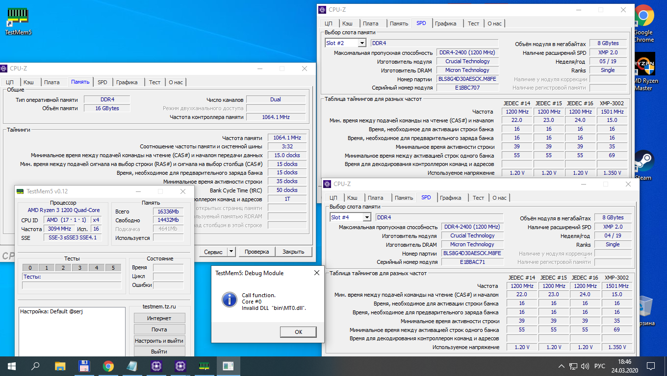Screen dimensions: 667x376
Task: Open the network status tray icon
Action: point(573,366)
